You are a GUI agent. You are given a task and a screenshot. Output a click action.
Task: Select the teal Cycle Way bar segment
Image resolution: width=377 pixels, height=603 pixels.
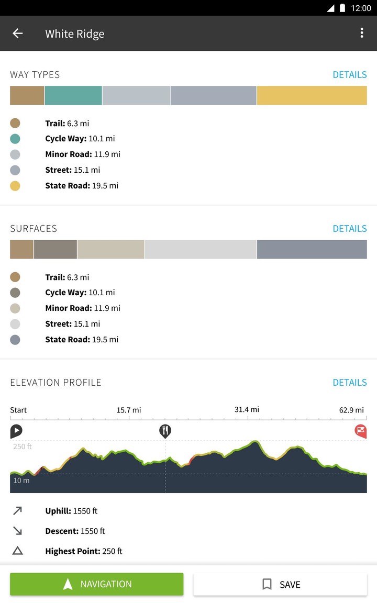tap(73, 96)
